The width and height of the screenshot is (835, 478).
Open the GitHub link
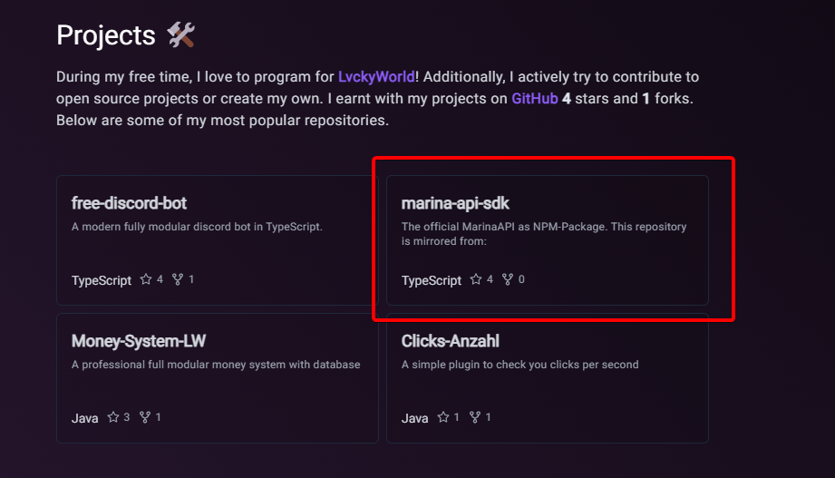535,98
